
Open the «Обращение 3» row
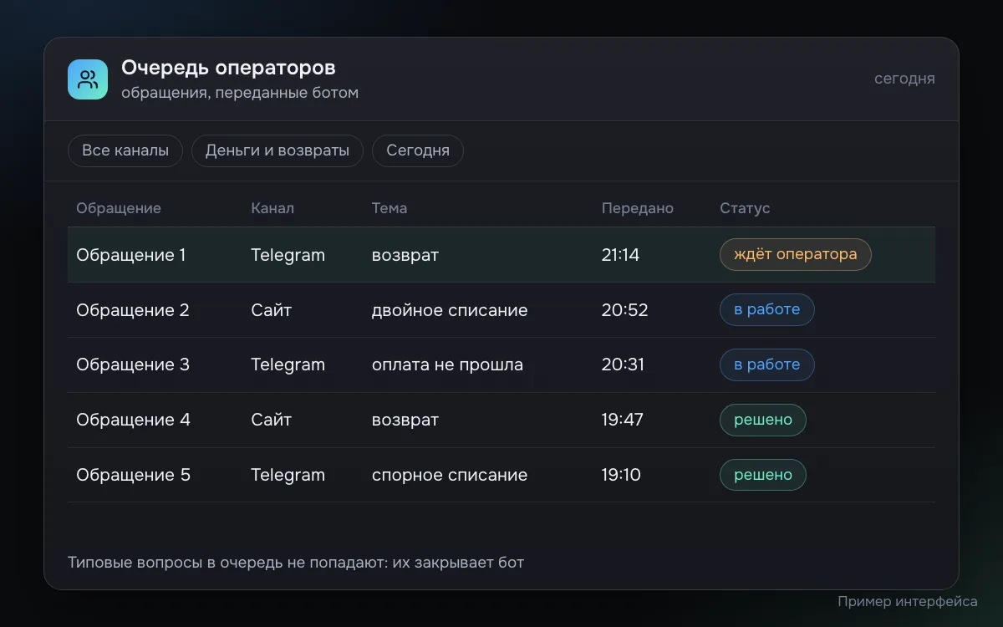point(501,365)
